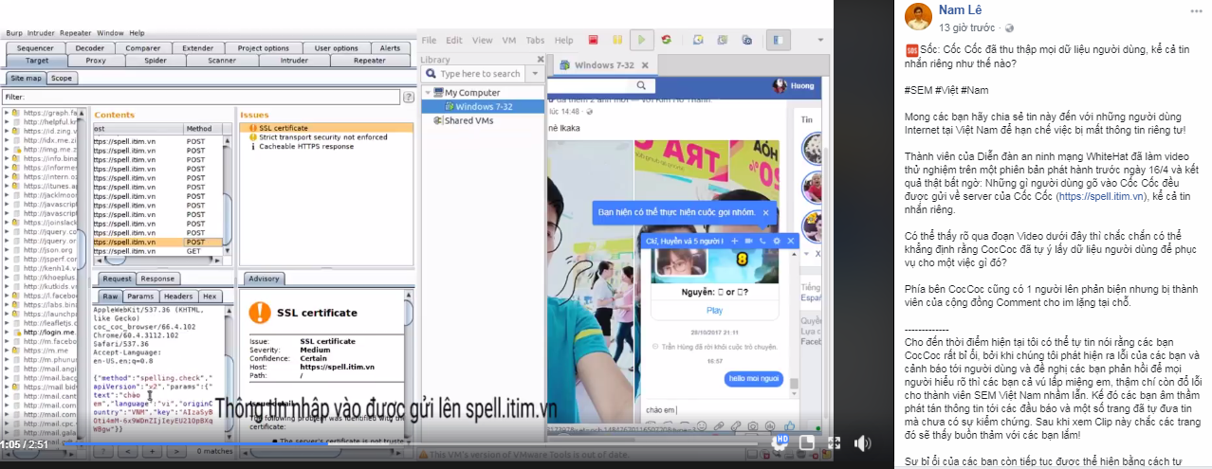Mute the video using speaker icon
Image resolution: width=1212 pixels, height=469 pixels.
point(862,442)
